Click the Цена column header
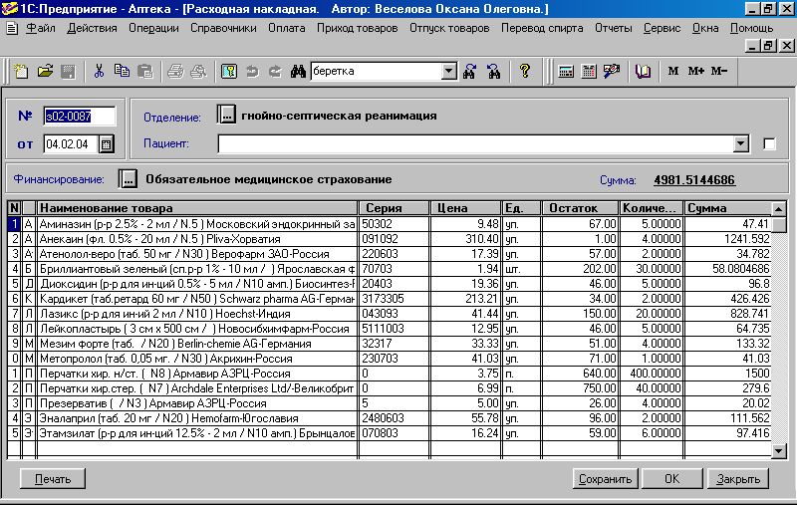The width and height of the screenshot is (797, 505). pos(466,208)
